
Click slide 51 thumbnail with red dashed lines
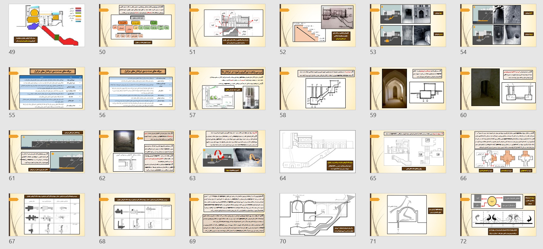[x=227, y=26]
